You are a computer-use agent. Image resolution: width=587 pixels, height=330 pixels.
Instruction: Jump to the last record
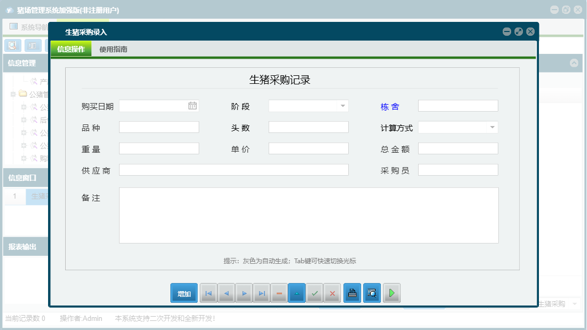click(262, 293)
